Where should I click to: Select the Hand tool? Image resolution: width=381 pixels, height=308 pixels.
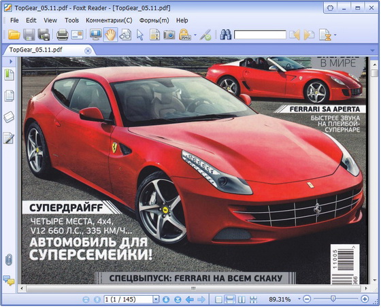coord(110,35)
